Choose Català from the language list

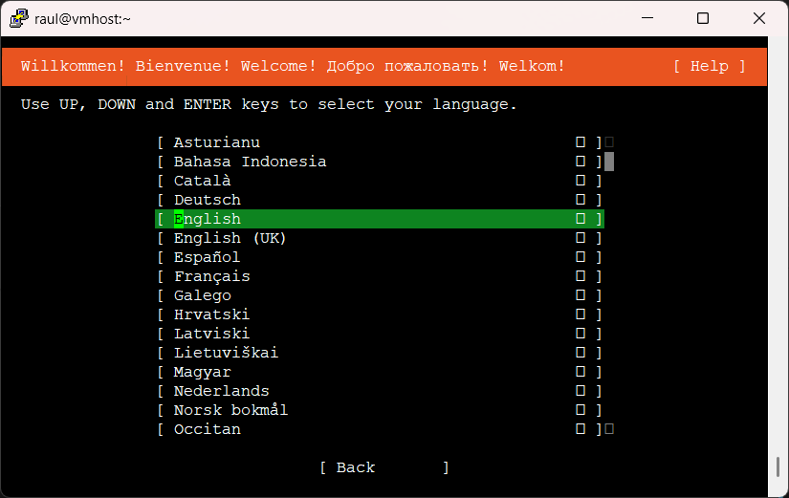click(203, 181)
